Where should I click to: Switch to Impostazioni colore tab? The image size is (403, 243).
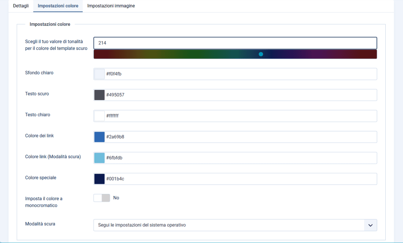coord(58,6)
